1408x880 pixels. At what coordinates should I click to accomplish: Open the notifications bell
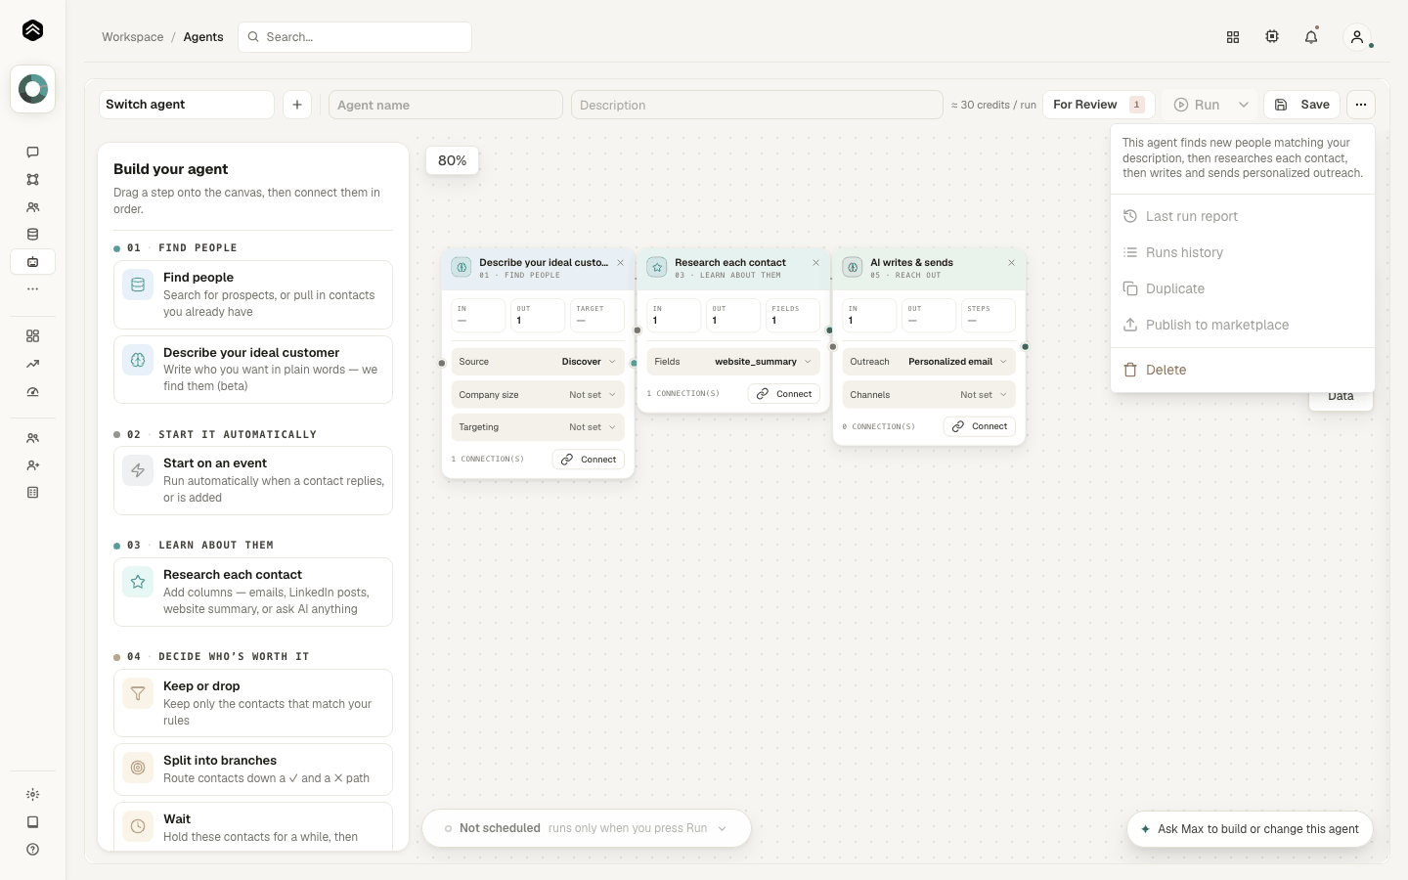[x=1311, y=37]
